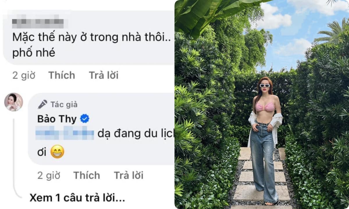Click the 2 giờ timestamp on Bảo Thy's reply

click(x=49, y=175)
